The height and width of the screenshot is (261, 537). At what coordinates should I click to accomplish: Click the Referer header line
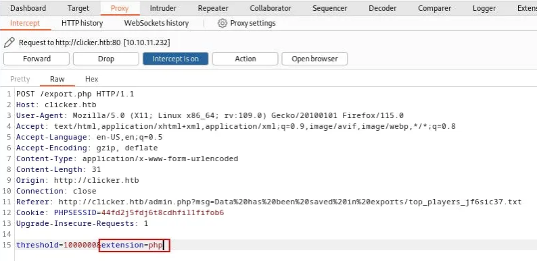point(269,202)
